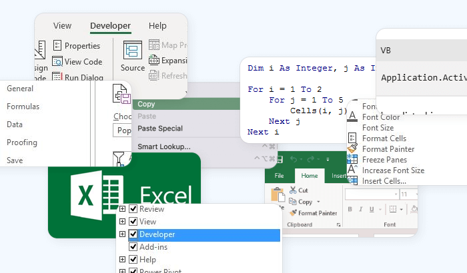Screen dimensions: 467x273
Task: Click the font name combo box
Action: coord(372,194)
